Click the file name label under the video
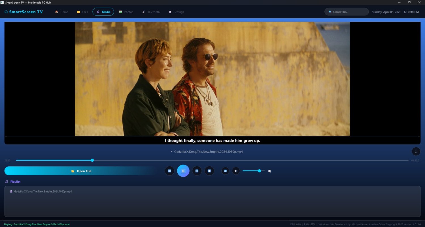This screenshot has height=227, width=425. click(x=207, y=152)
